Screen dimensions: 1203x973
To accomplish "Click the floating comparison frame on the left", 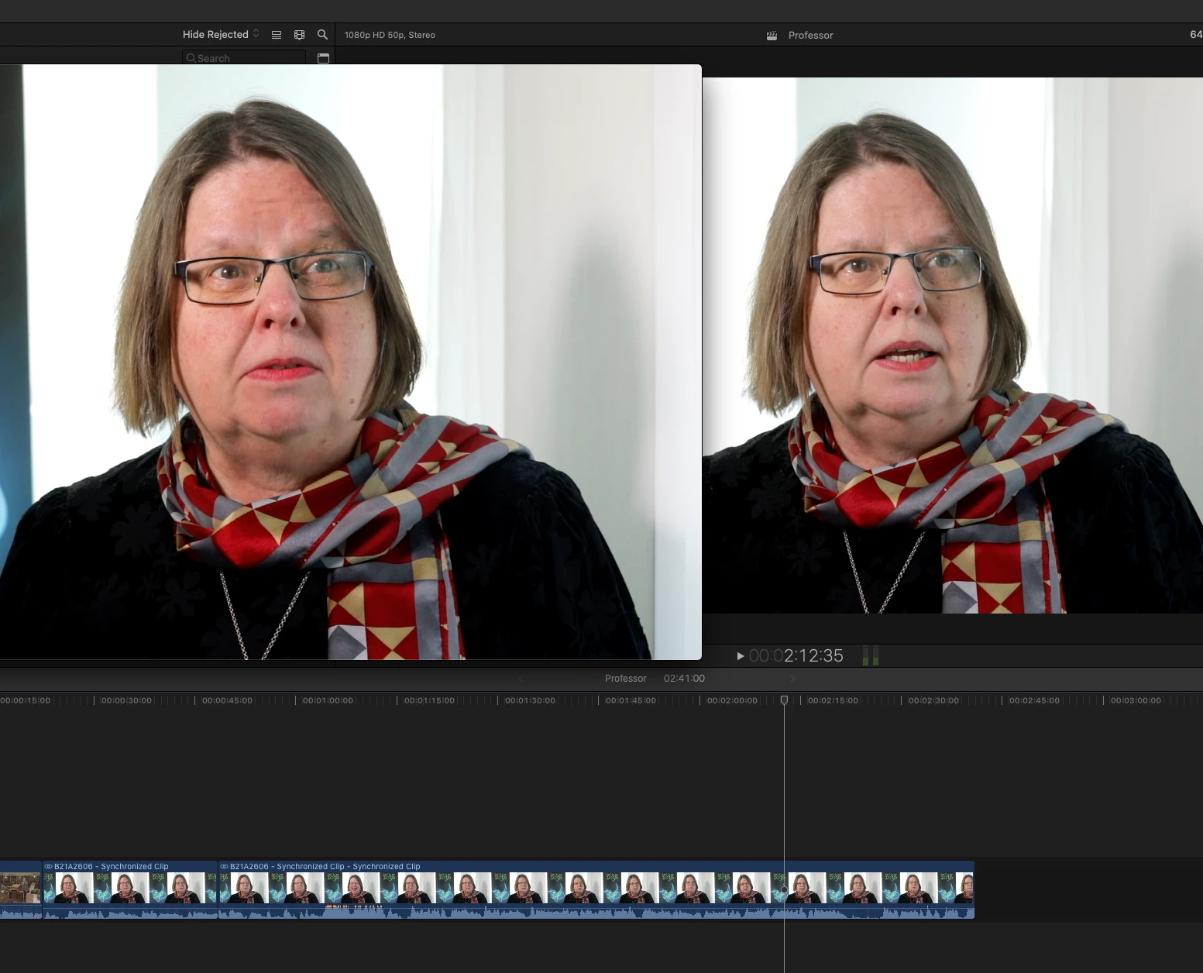I will pos(350,362).
